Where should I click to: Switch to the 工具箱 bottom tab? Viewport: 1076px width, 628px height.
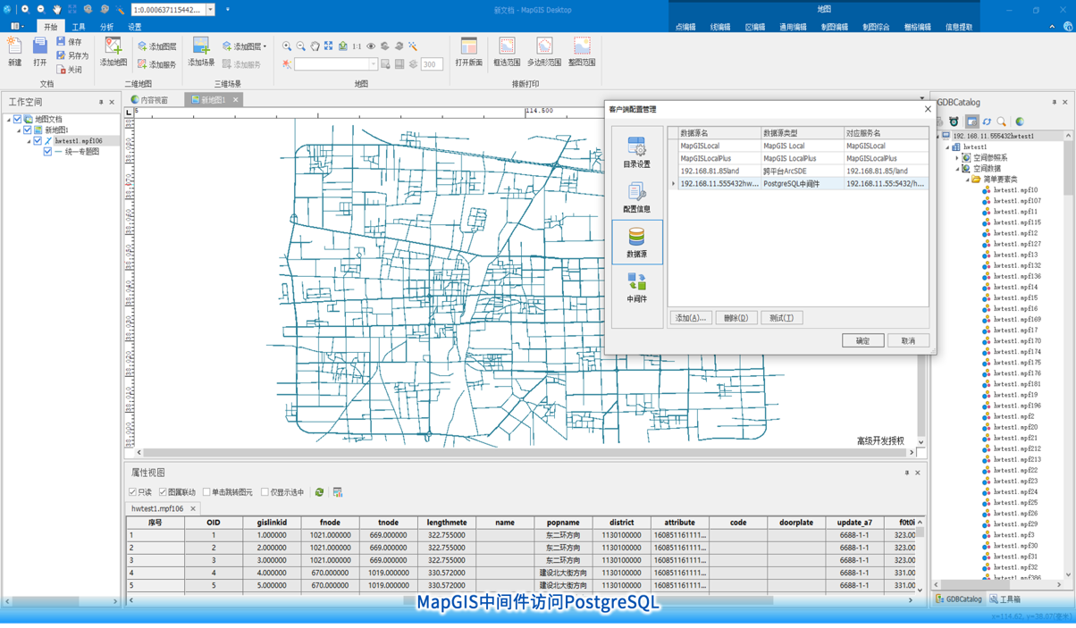(1005, 599)
